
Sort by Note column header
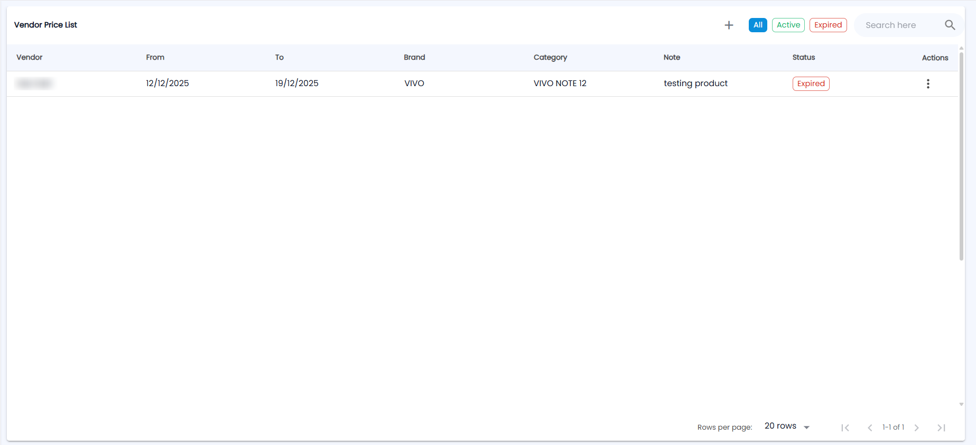(672, 57)
